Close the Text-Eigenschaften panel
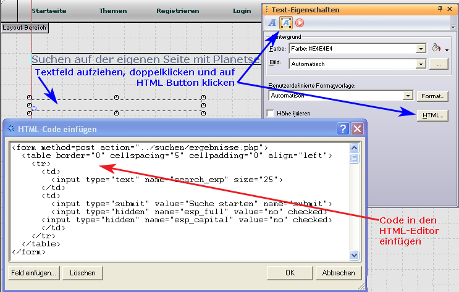459x292 pixels. click(452, 9)
